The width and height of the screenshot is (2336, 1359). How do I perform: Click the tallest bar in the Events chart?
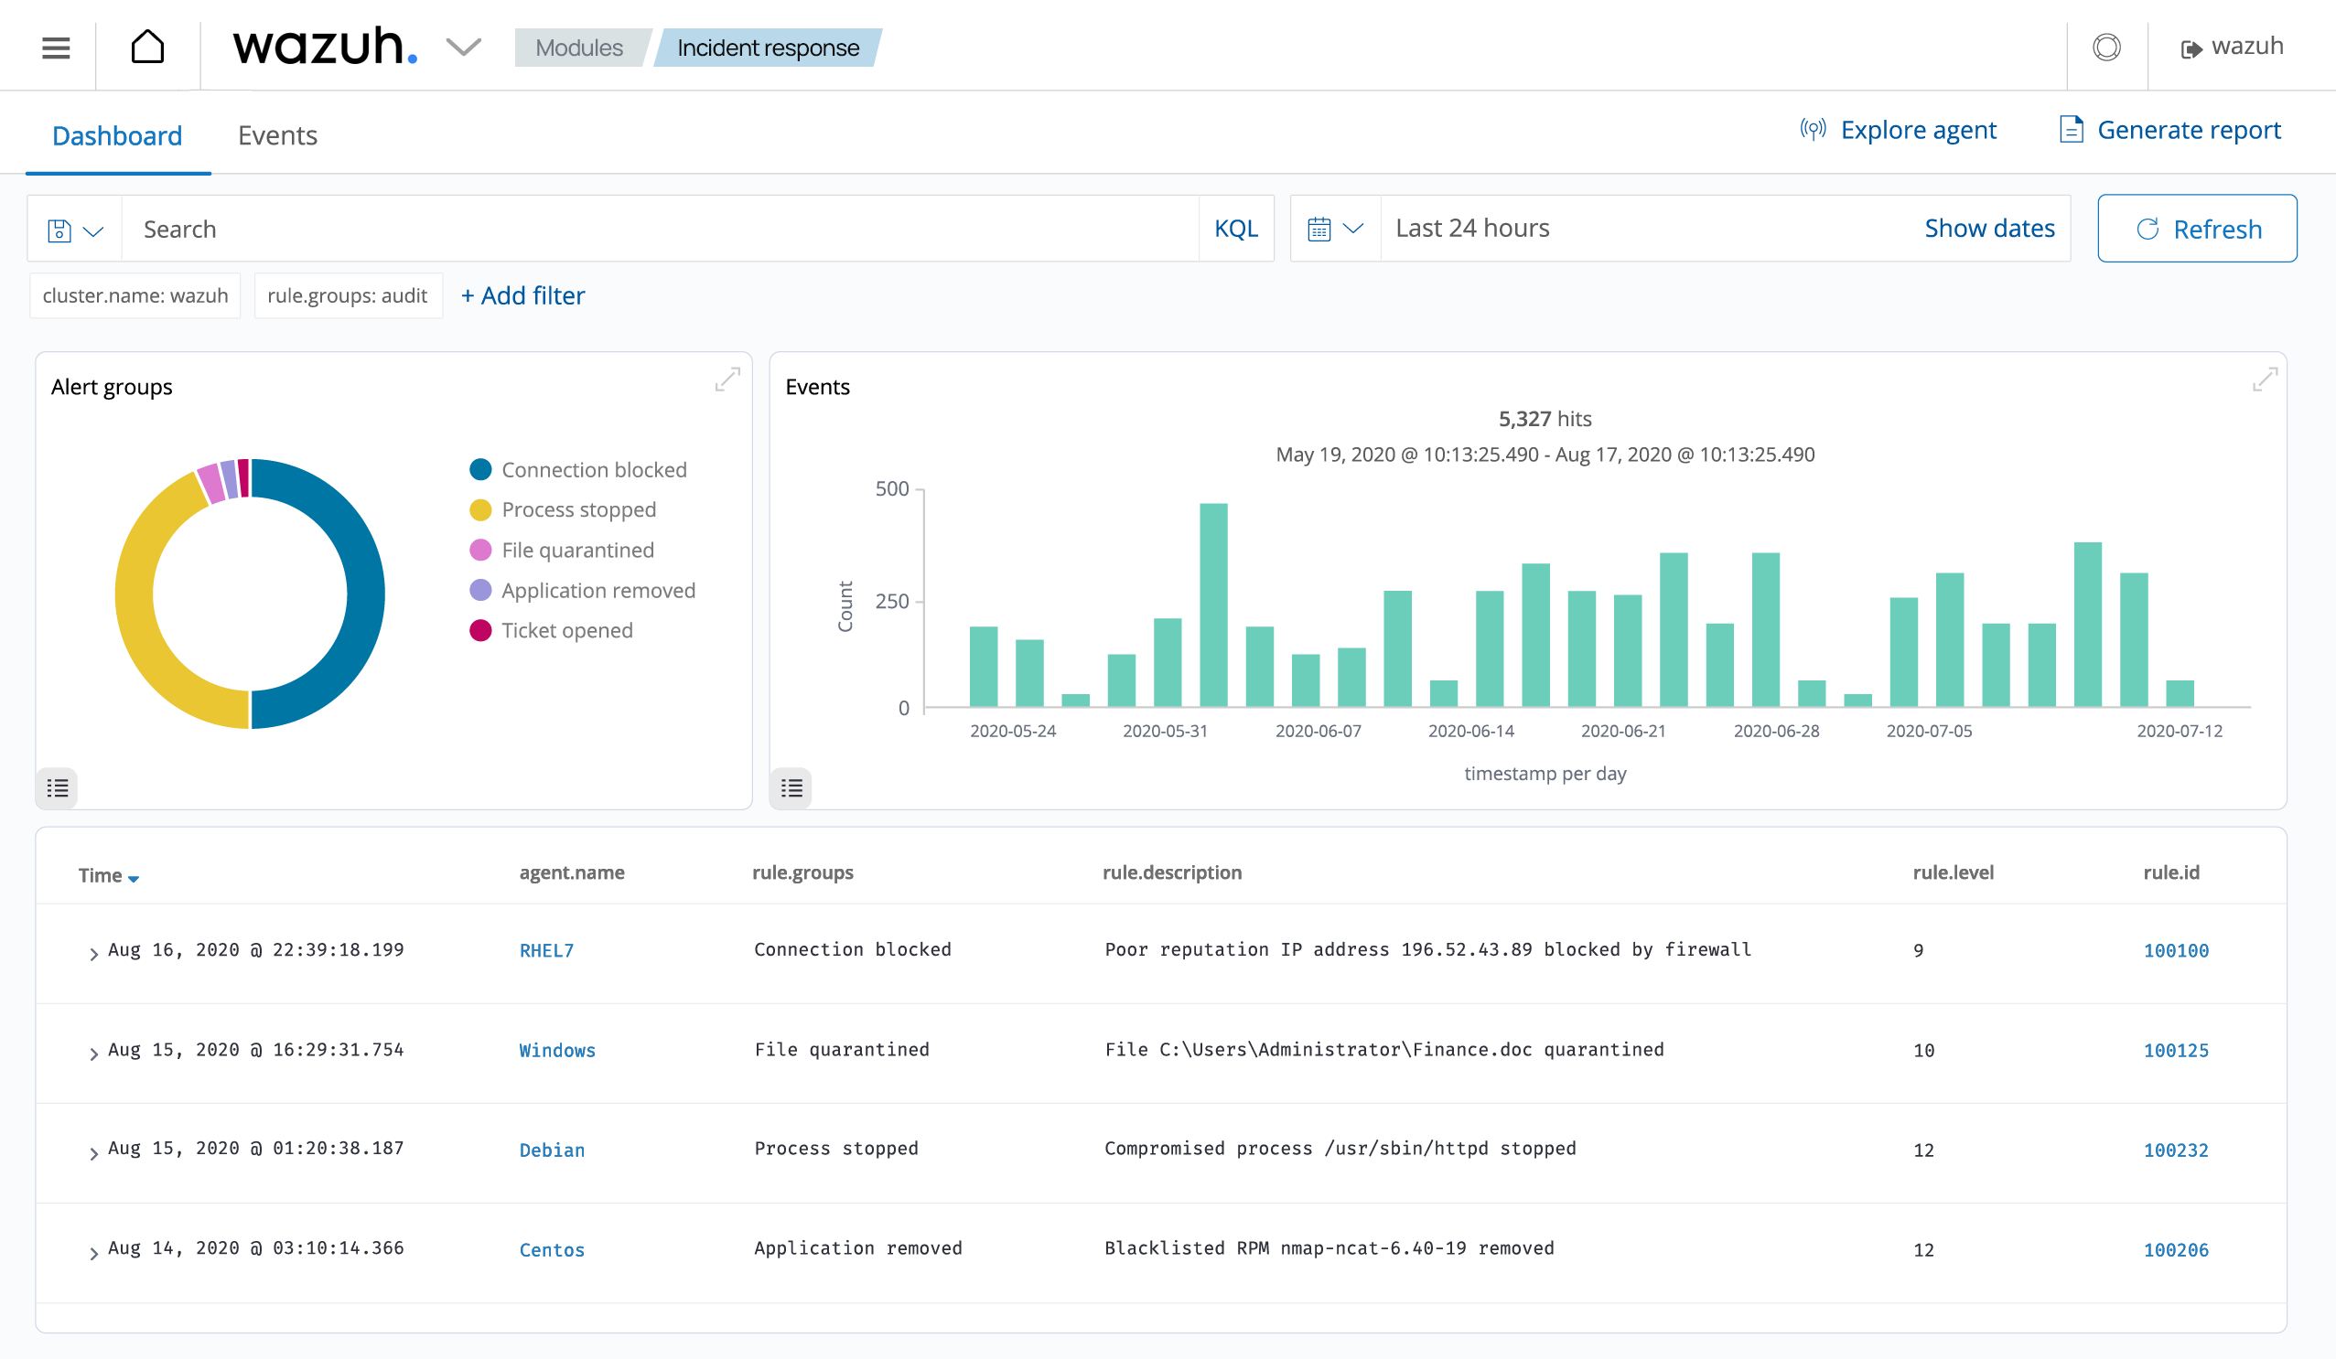pos(1213,605)
